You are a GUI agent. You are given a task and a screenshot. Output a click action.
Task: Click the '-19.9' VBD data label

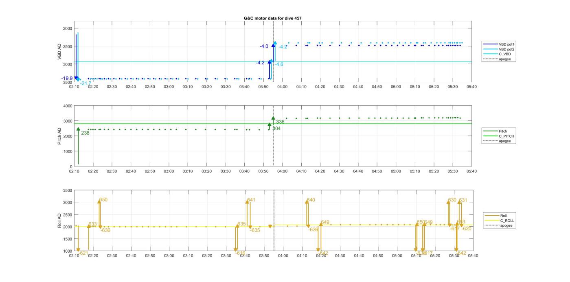click(67, 78)
